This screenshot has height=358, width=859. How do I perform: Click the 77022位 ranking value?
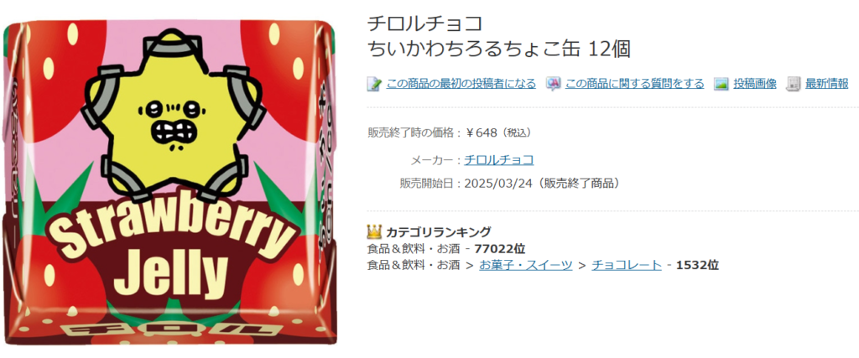pos(500,249)
